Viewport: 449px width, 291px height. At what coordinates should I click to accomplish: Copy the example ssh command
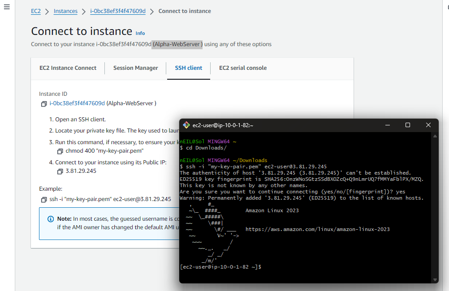(x=44, y=199)
